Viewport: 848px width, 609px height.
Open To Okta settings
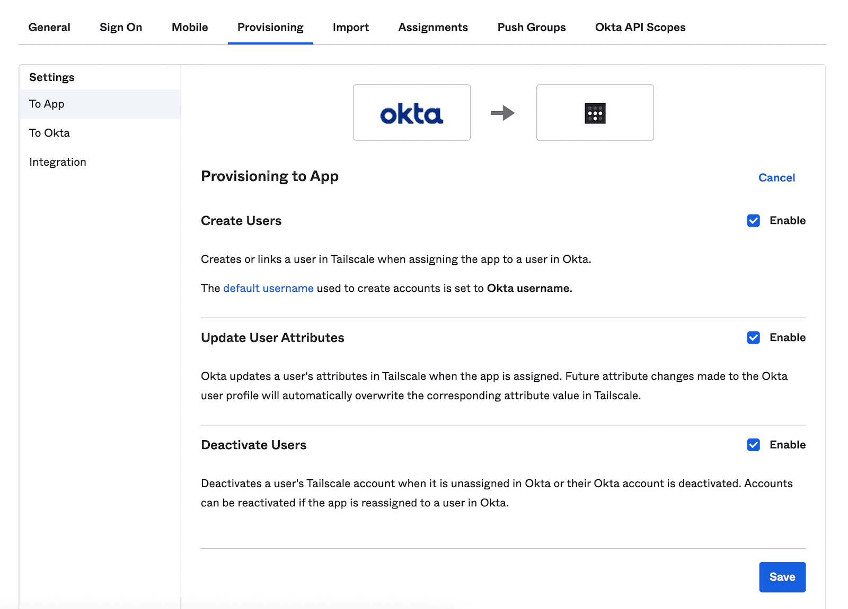coord(49,132)
